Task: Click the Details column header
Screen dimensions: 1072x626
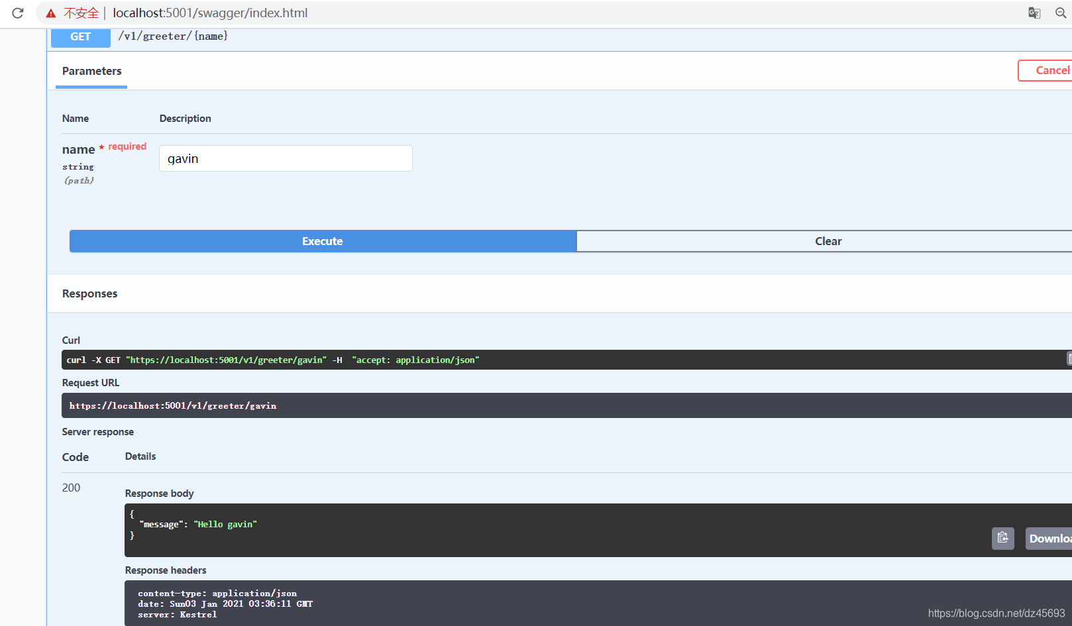Action: [140, 456]
